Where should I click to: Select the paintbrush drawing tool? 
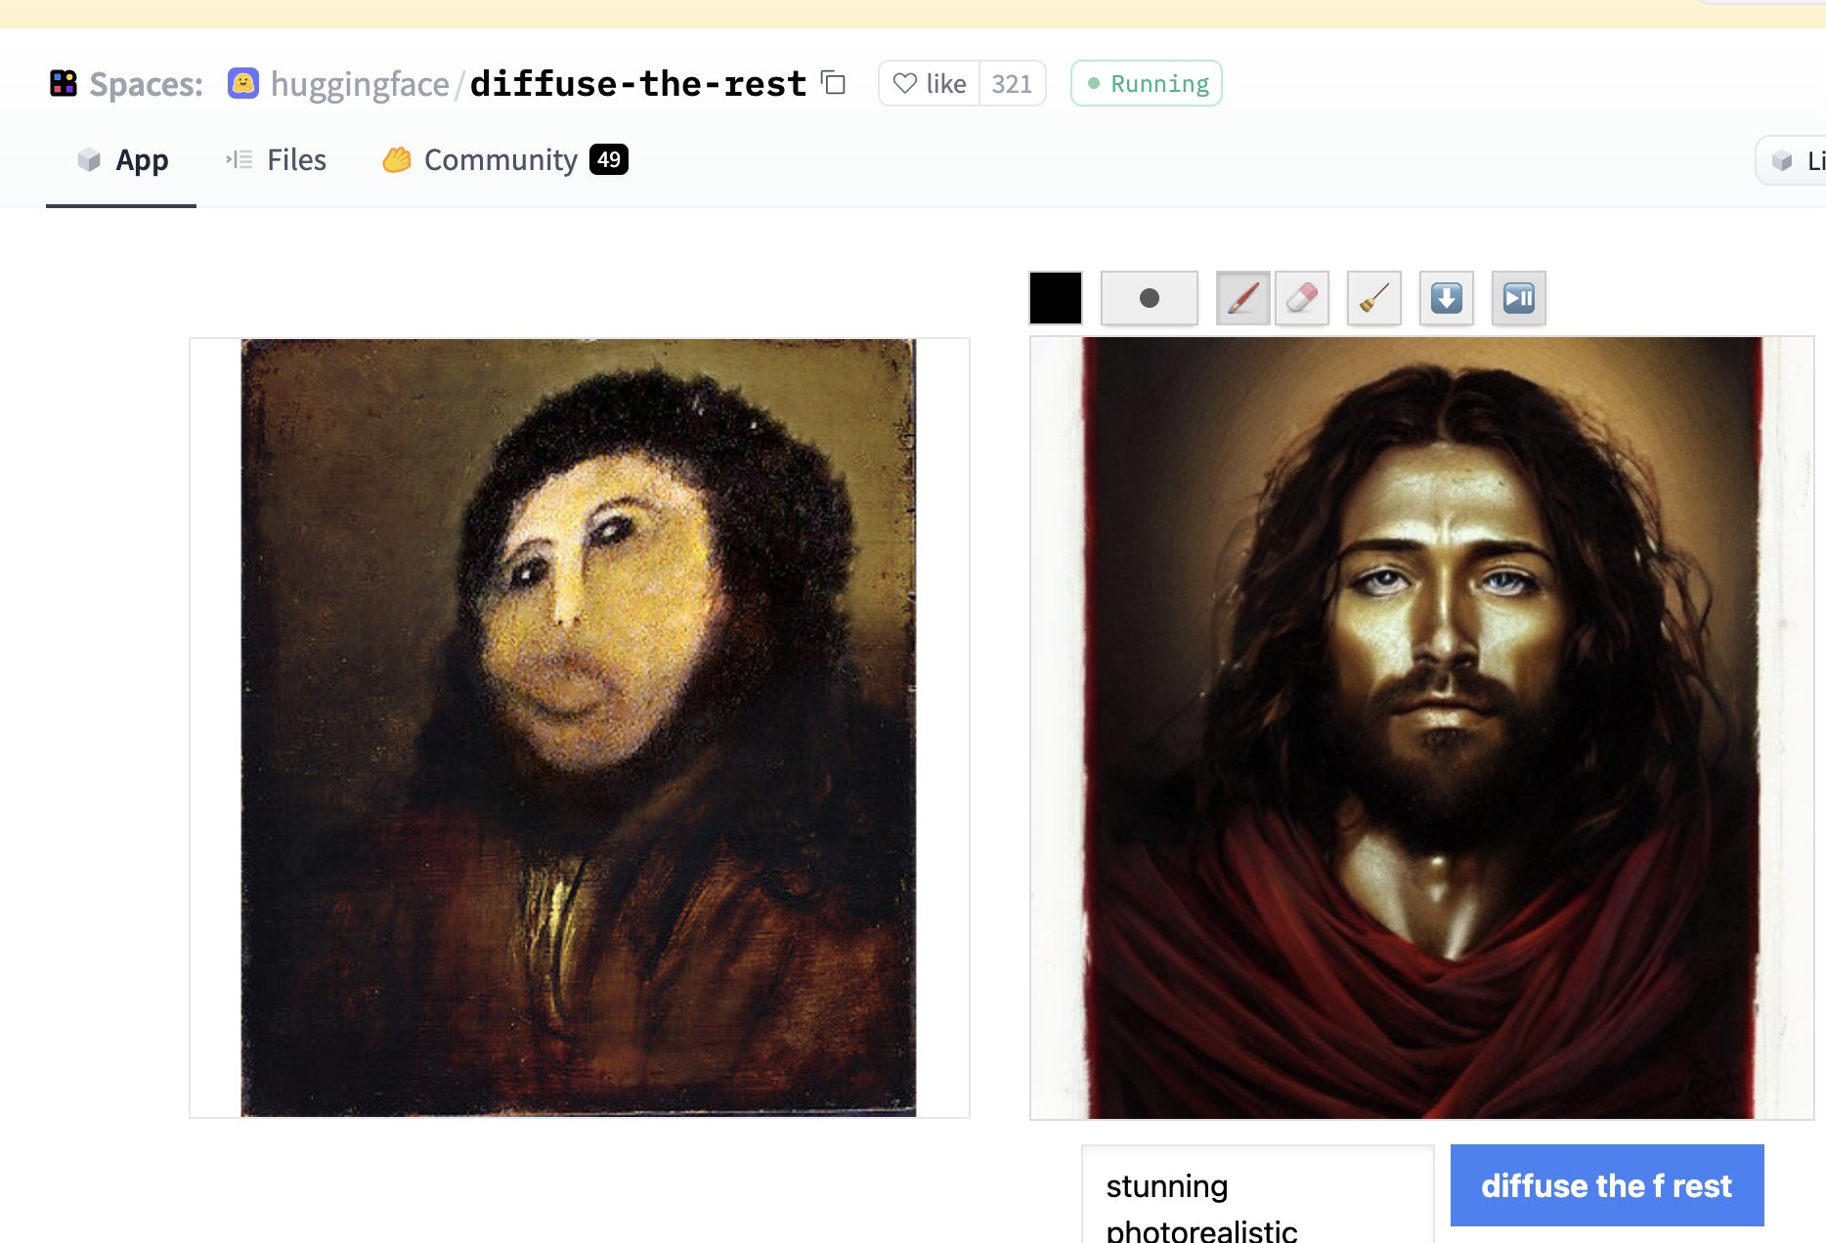pyautogui.click(x=1242, y=299)
